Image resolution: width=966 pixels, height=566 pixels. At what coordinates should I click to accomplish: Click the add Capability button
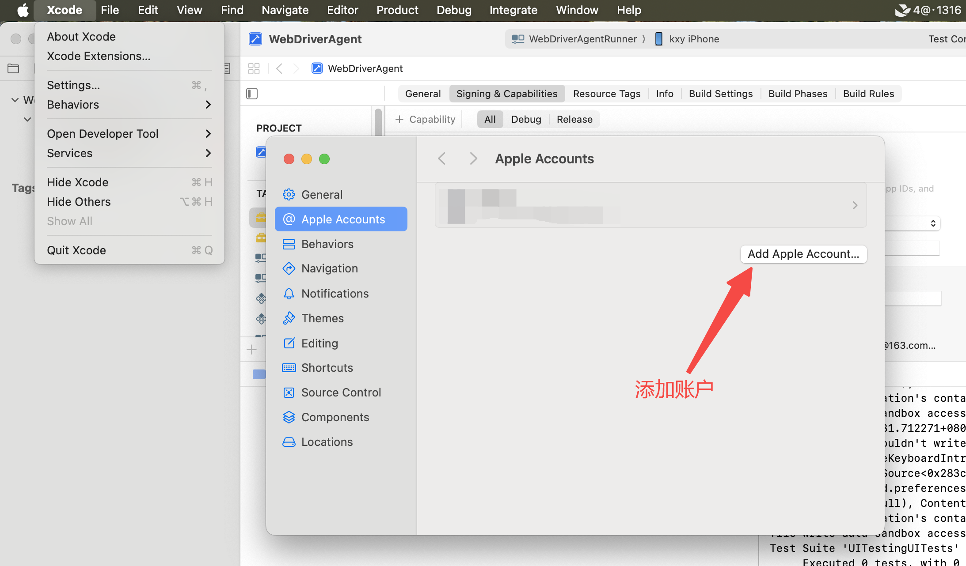[x=425, y=119]
